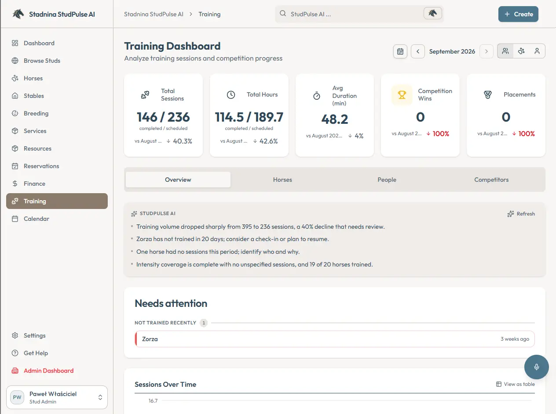Go to the next month arrow

coord(486,51)
